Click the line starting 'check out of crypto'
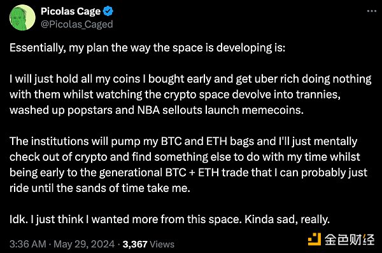The width and height of the screenshot is (382, 253). point(185,157)
